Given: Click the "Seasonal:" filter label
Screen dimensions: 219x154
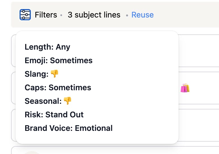Looking at the screenshot, I should pyautogui.click(x=43, y=101).
